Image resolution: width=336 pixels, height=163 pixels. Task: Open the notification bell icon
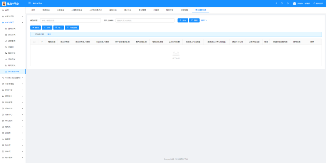tap(288, 3)
